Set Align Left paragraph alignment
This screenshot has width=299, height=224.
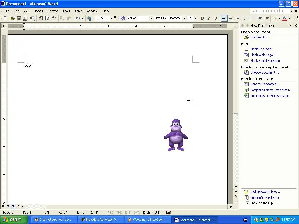click(224, 18)
